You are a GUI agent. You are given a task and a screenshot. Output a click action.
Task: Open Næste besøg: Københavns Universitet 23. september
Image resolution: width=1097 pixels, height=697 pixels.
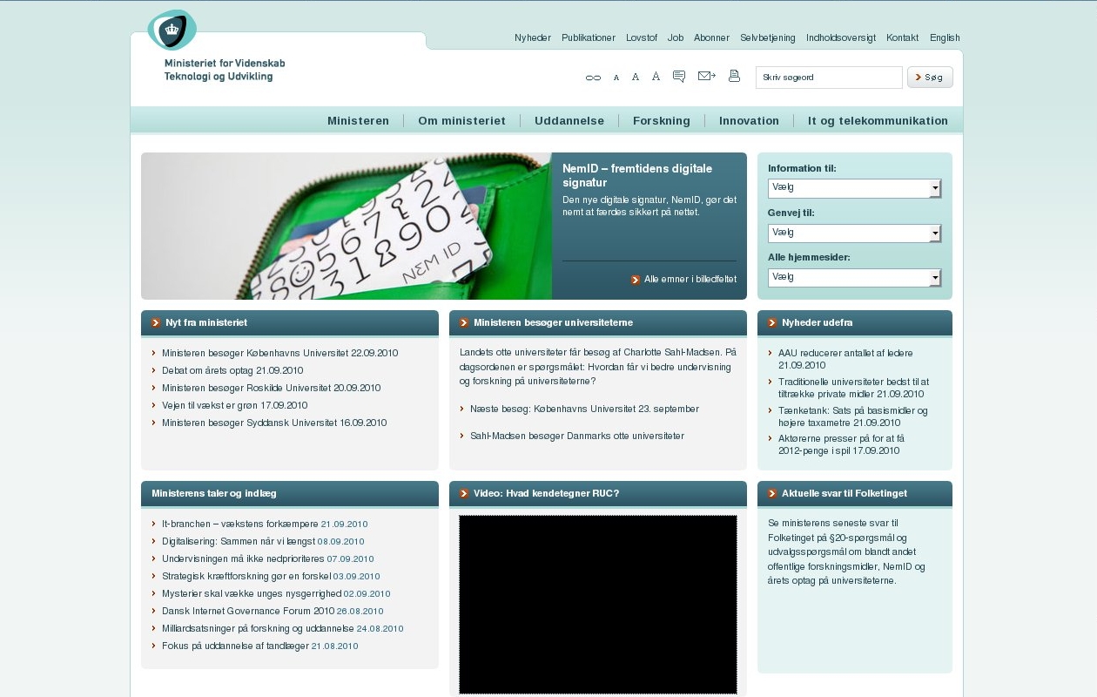(584, 409)
